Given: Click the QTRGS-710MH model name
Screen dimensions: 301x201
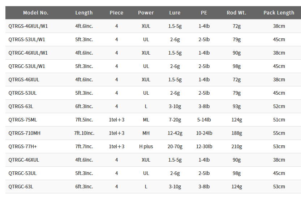Looking at the screenshot, I should 25,133.
